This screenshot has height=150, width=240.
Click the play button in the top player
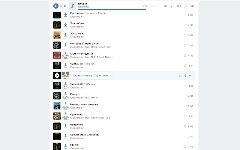coord(56,6)
